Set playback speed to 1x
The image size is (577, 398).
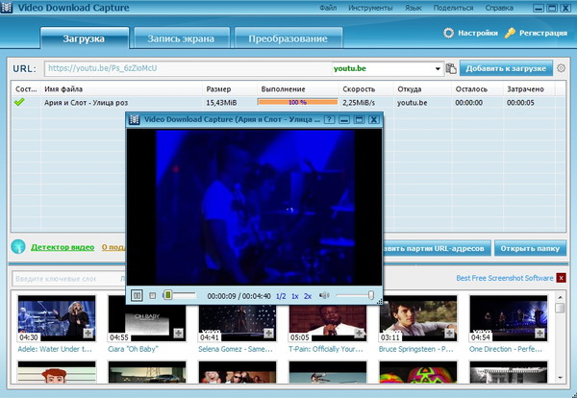click(295, 296)
